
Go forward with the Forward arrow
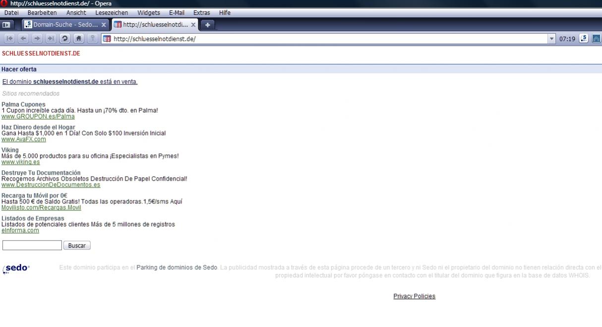tap(37, 38)
